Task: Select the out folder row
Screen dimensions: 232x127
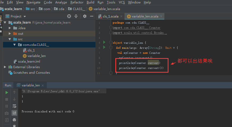Action: pos(49,34)
